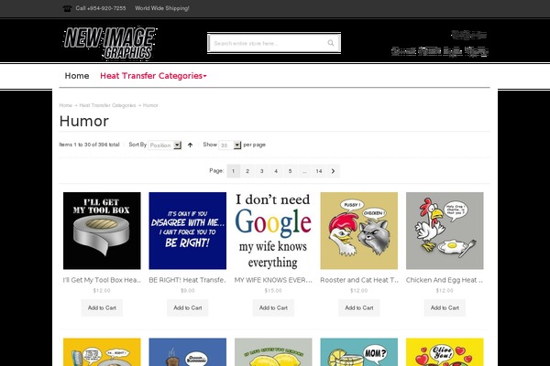Viewport: 550px width, 366px height.
Task: Open the Rooster and Cat product image
Action: tap(358, 231)
